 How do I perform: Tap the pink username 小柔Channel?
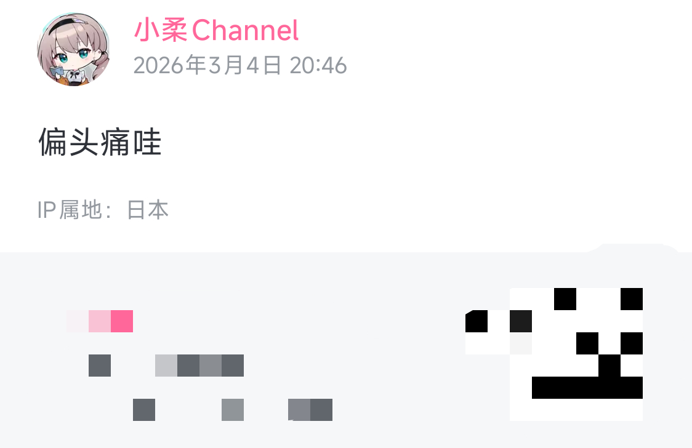coord(216,30)
